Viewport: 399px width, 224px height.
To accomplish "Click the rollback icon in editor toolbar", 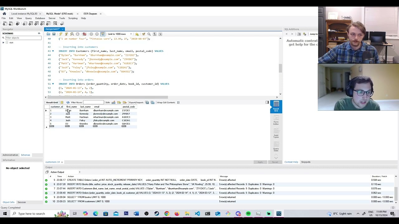I will click(97, 34).
